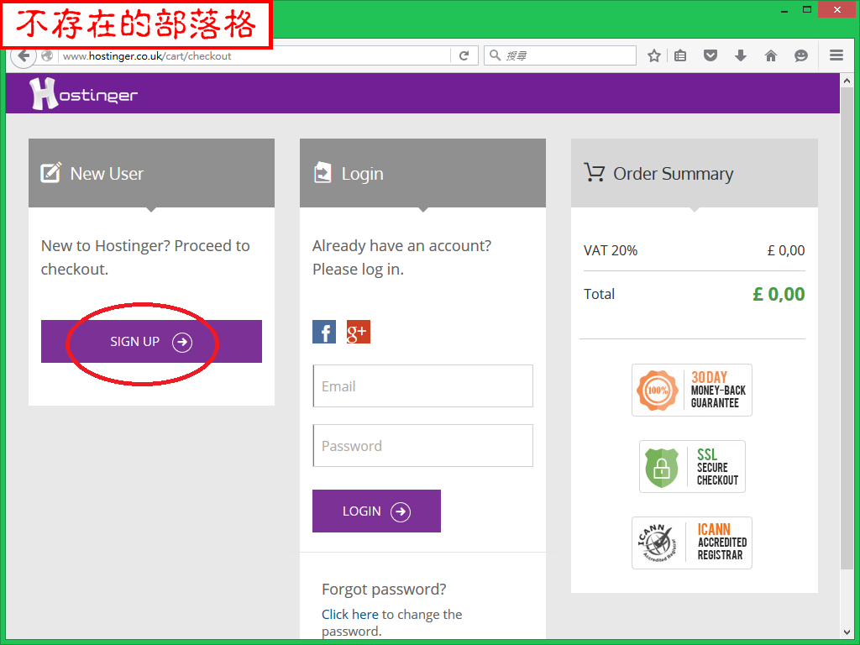
Task: Open the downloads arrow icon
Action: [741, 55]
